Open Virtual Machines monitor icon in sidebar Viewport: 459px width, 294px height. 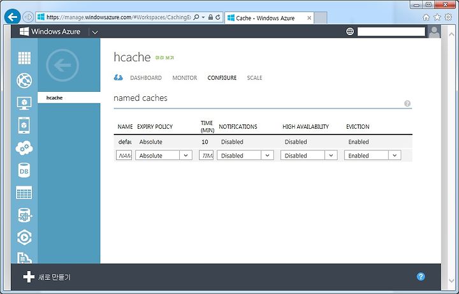click(24, 103)
